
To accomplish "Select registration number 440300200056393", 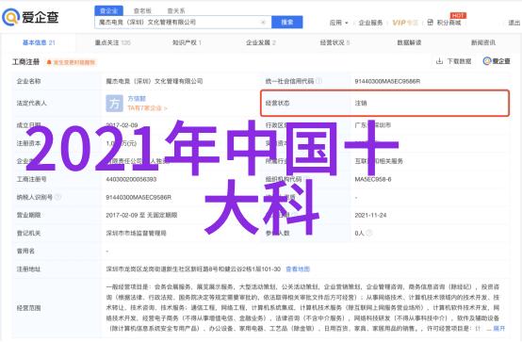I will [x=131, y=179].
